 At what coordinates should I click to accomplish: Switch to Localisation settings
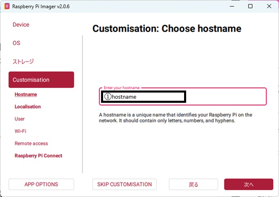(28, 106)
